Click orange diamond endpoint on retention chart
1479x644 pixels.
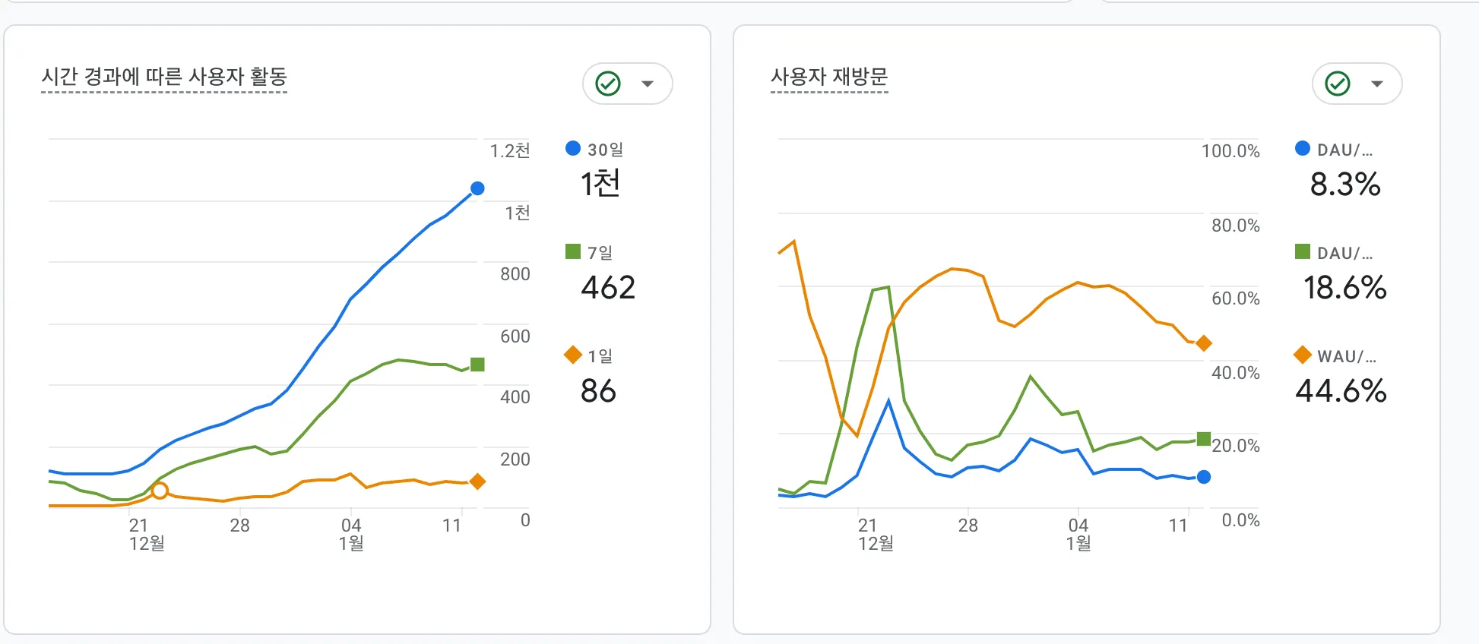coord(1204,343)
